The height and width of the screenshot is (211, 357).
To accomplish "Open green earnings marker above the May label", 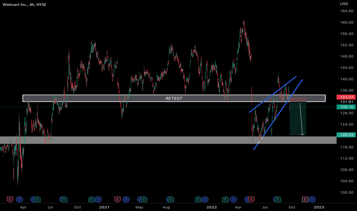I will point(144,199).
